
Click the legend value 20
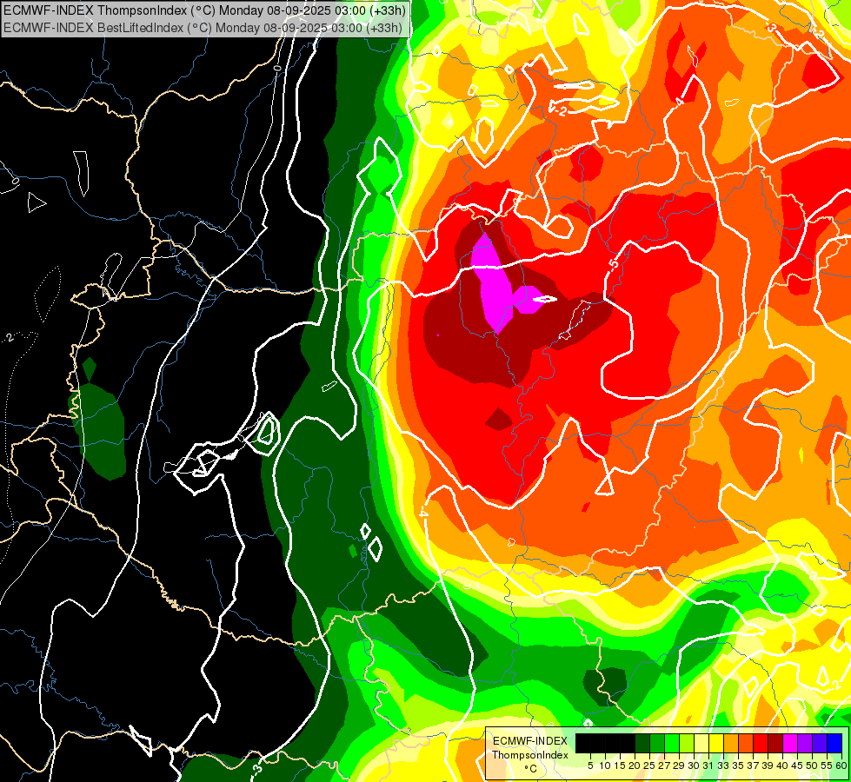[x=635, y=765]
